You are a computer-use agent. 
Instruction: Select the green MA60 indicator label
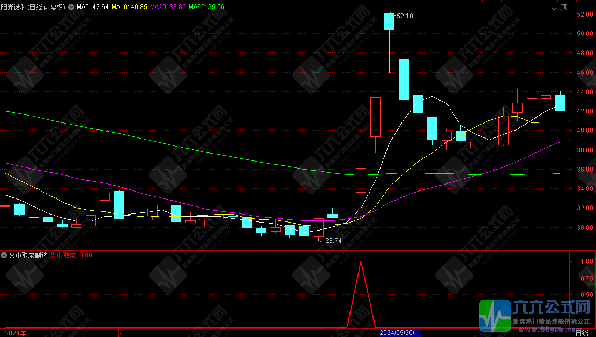click(207, 7)
